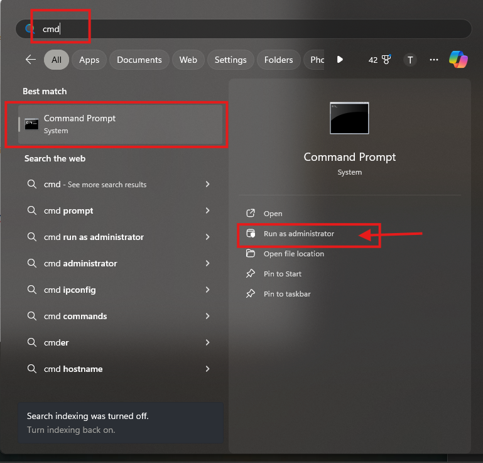483x463 pixels.
Task: Choose Run as administrator
Action: point(298,234)
